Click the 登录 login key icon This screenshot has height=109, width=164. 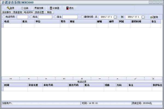[8, 8]
